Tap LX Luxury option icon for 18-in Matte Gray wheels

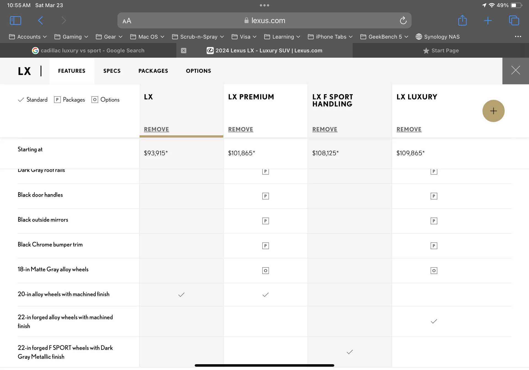(x=434, y=270)
